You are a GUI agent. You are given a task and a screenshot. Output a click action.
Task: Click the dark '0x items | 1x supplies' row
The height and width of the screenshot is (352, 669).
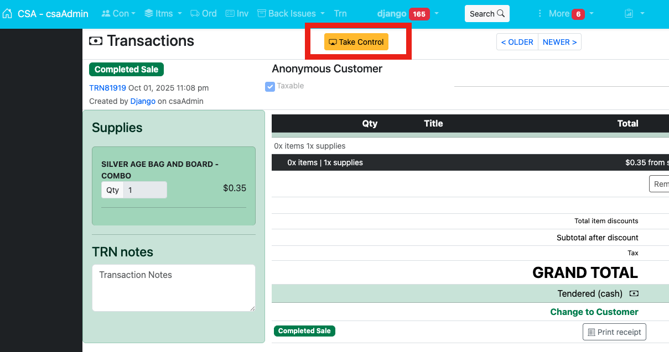470,162
